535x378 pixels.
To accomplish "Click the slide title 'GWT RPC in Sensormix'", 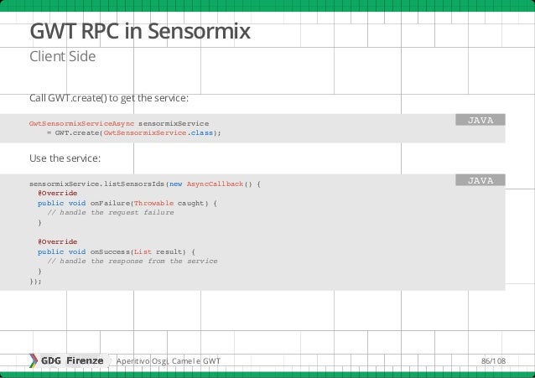I will point(140,31).
